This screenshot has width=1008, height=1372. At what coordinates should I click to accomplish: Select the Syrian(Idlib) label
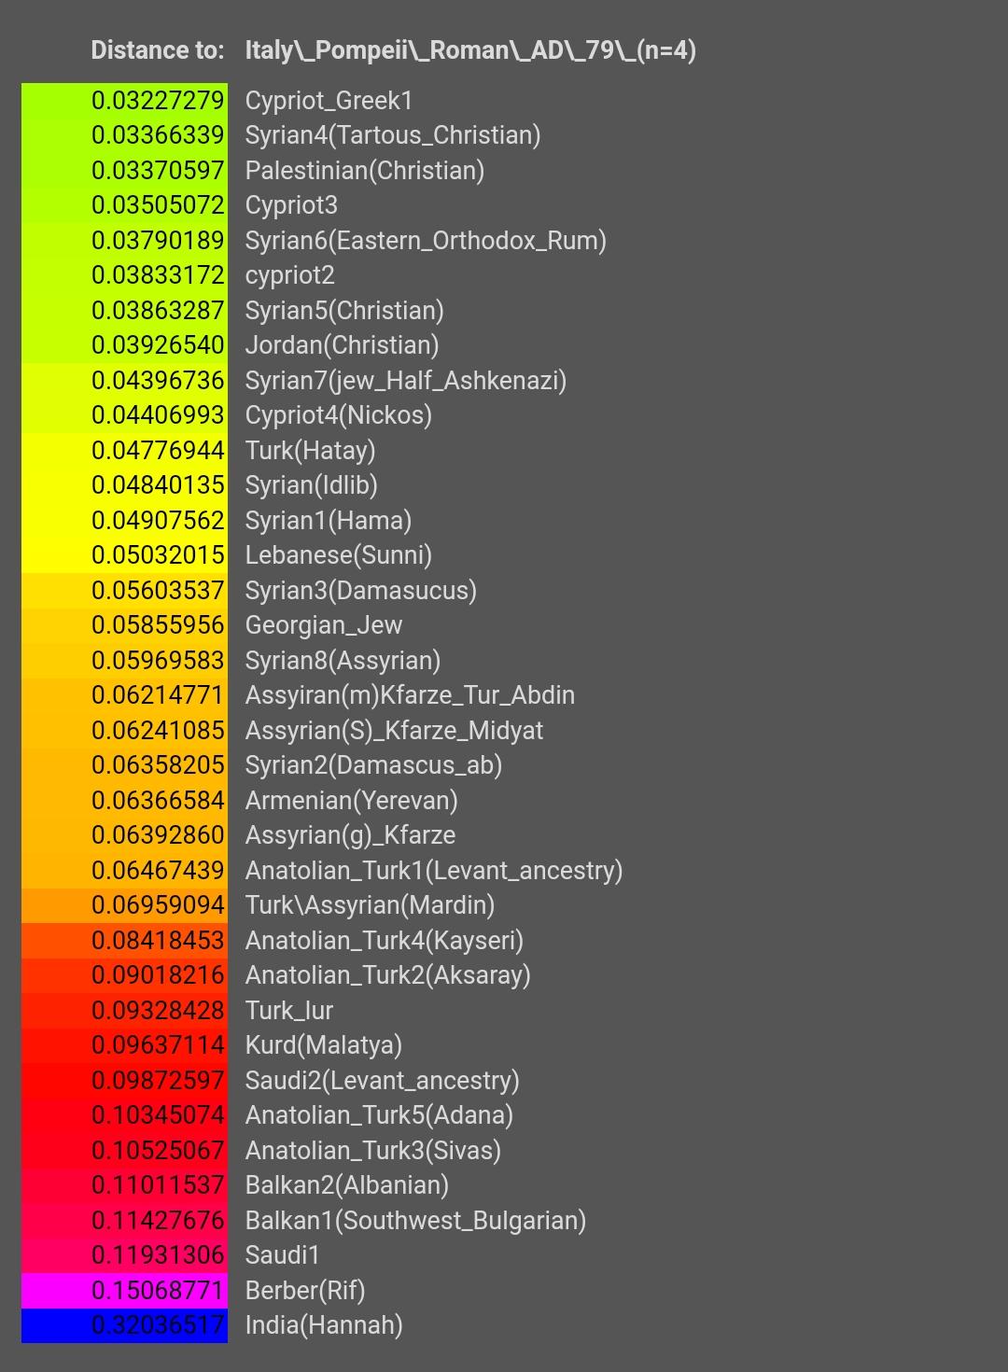click(x=311, y=485)
